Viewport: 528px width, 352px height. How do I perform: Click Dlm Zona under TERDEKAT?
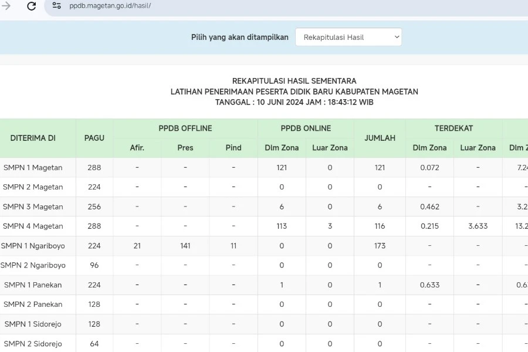point(429,147)
